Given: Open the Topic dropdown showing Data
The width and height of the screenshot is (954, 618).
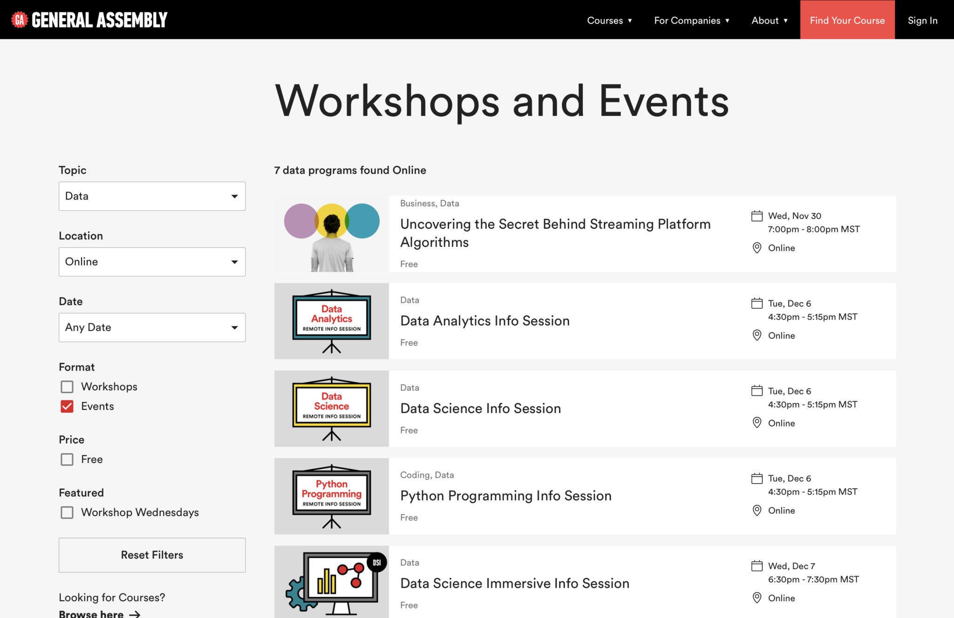Looking at the screenshot, I should (x=151, y=196).
